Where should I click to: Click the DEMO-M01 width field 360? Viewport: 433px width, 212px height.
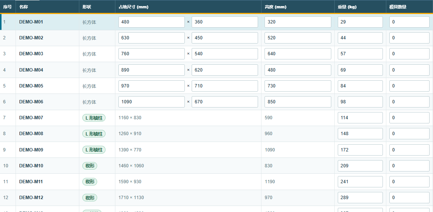coord(225,22)
